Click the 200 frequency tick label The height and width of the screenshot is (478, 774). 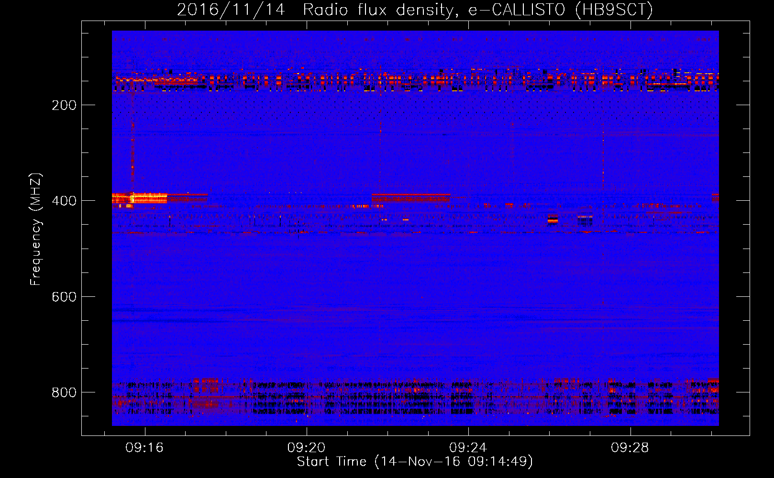[64, 105]
